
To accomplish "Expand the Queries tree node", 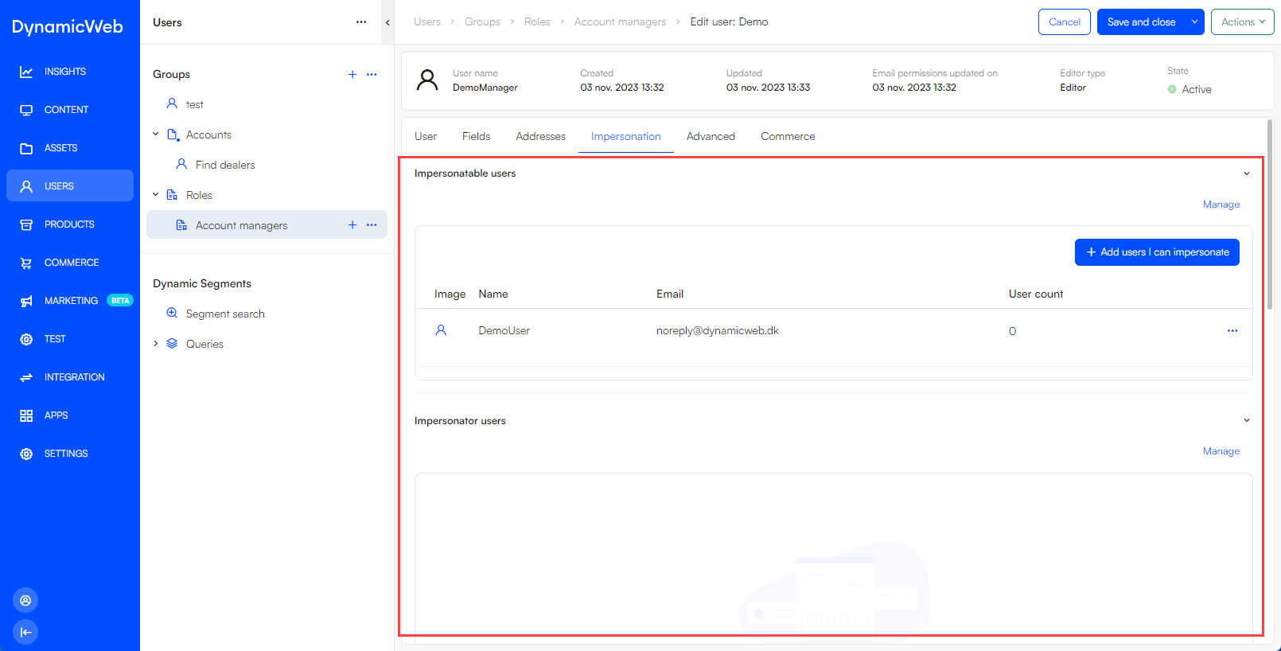I will tap(156, 344).
